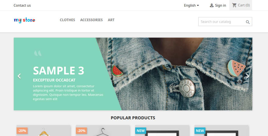The width and height of the screenshot is (268, 136).
Task: Click the my store logo
Action: pos(24,20)
